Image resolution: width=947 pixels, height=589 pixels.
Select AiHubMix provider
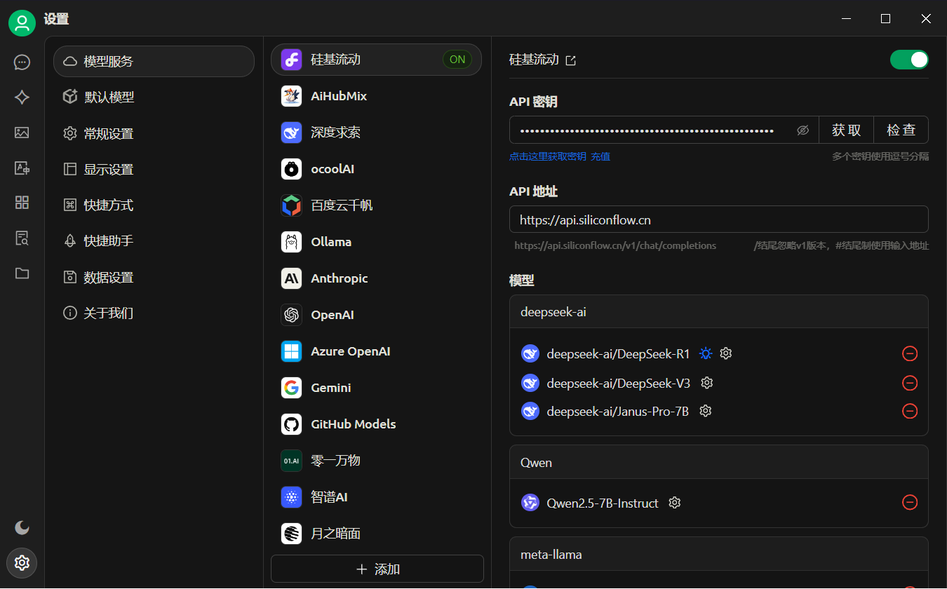click(x=377, y=96)
